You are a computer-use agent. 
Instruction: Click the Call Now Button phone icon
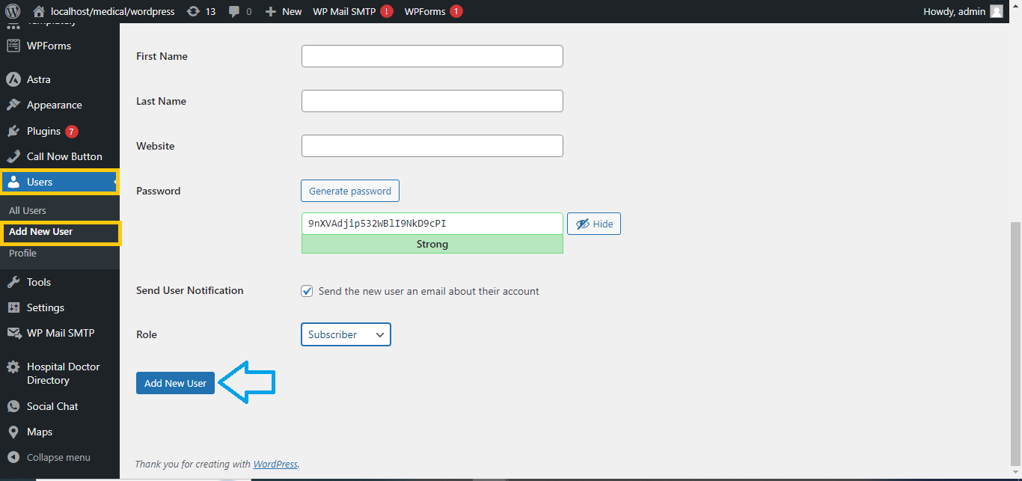[13, 156]
